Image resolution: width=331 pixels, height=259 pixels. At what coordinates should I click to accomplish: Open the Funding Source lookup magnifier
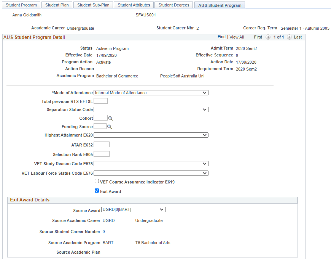(x=109, y=127)
